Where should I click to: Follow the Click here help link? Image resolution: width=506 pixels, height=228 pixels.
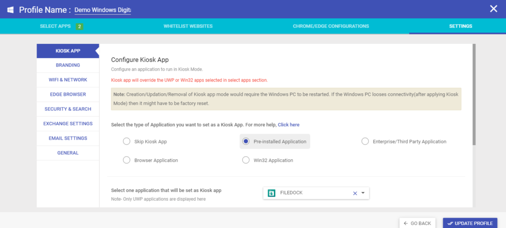click(x=289, y=124)
